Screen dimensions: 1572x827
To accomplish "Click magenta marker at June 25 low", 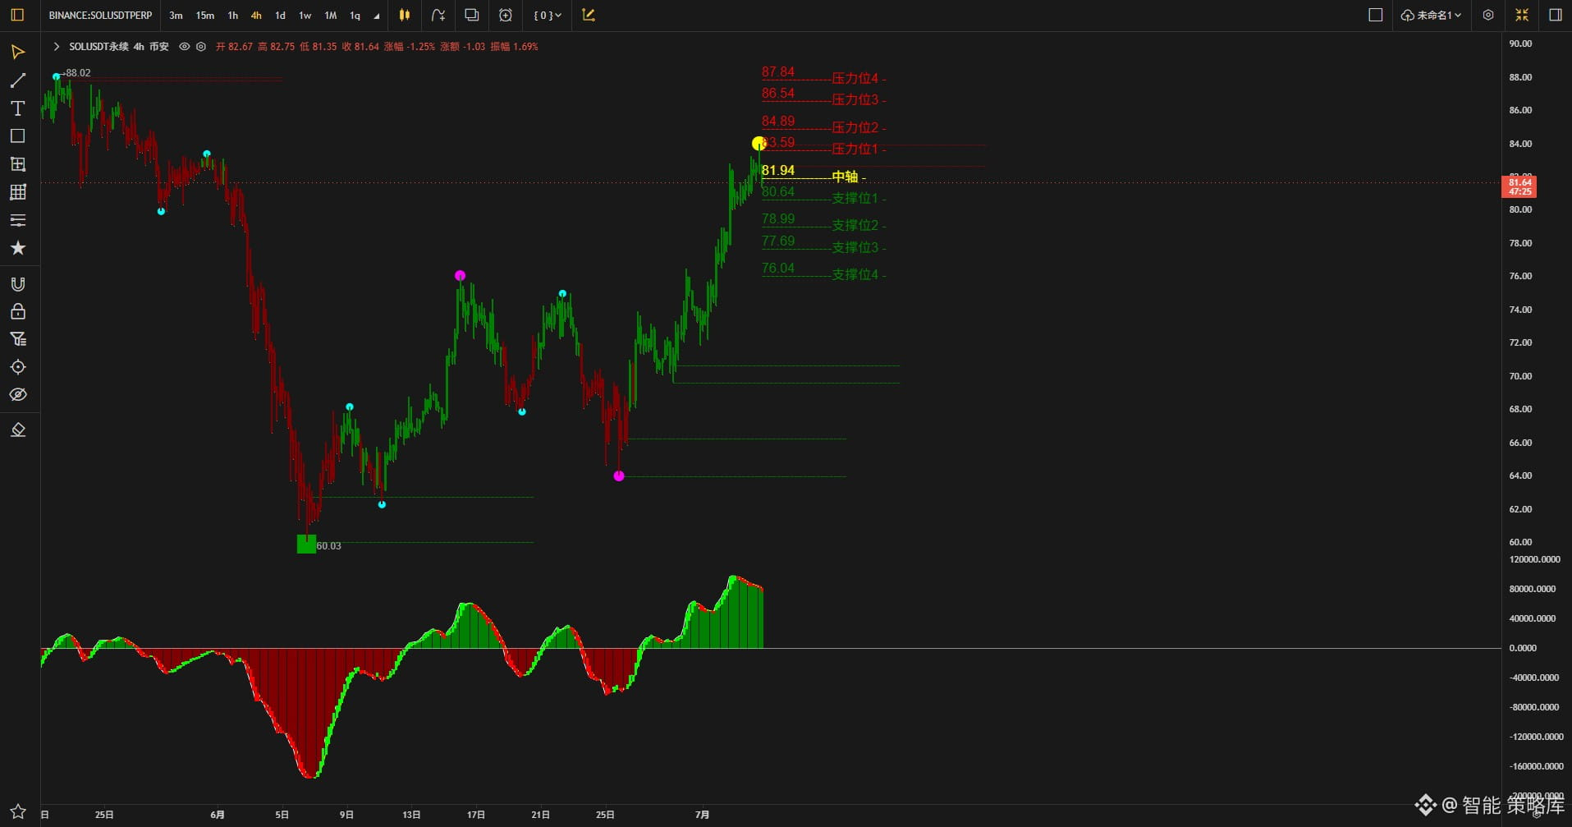I will [x=619, y=476].
